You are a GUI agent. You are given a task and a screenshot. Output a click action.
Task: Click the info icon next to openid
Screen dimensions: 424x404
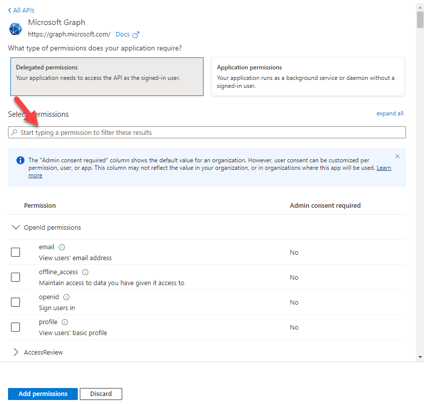pos(66,297)
